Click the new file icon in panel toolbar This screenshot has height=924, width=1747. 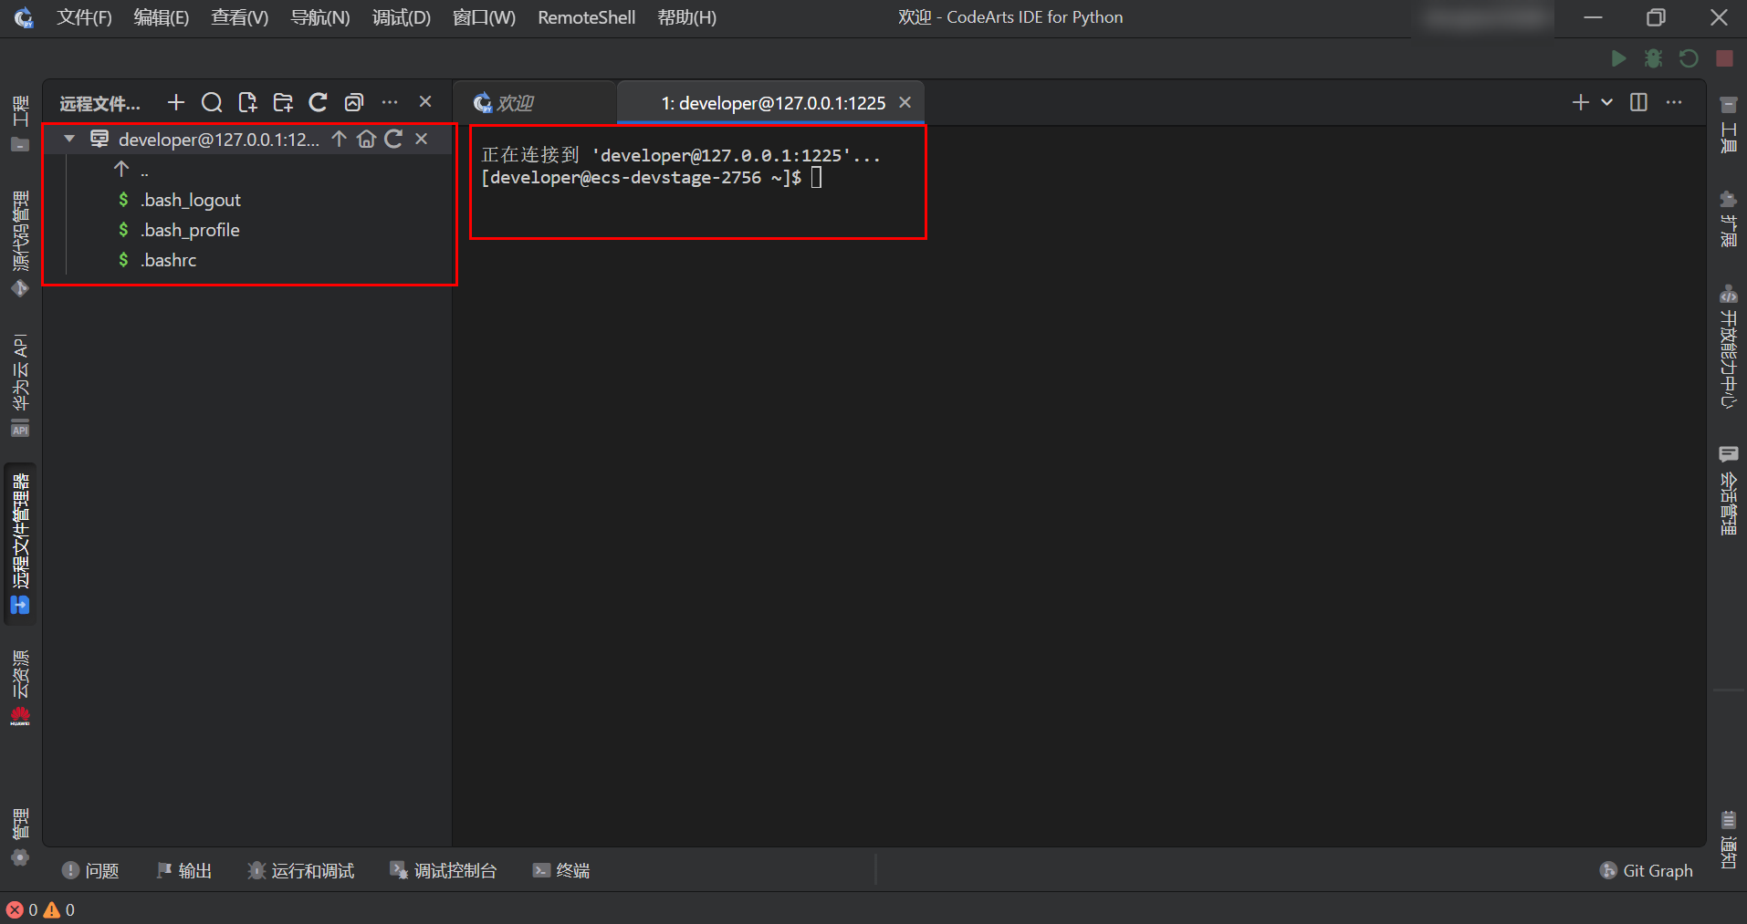click(247, 102)
